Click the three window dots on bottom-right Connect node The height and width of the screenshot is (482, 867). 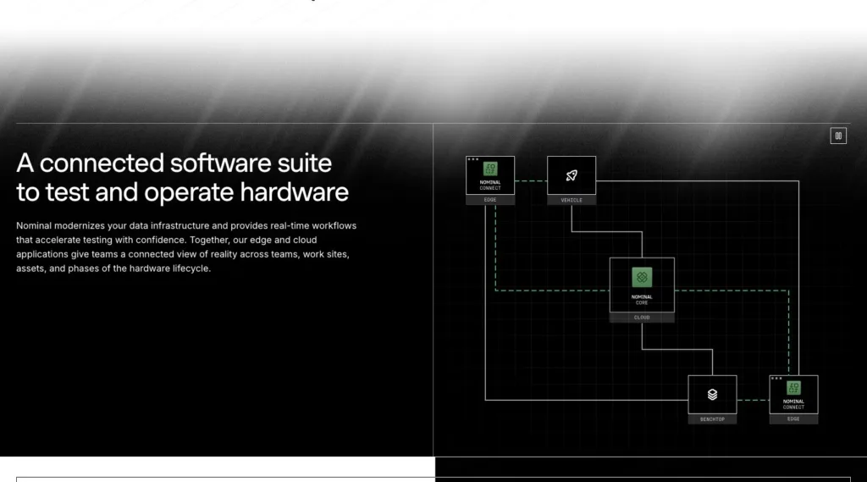(x=776, y=379)
